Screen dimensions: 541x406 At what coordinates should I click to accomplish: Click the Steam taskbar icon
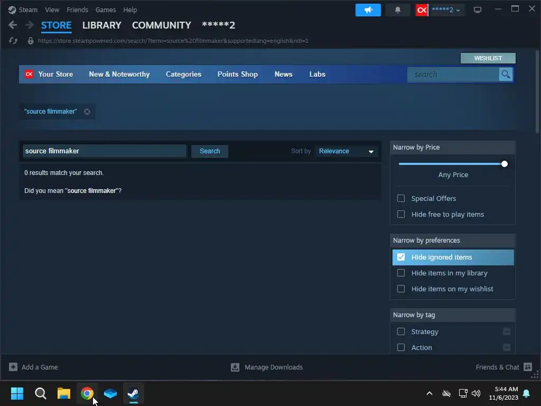coord(134,393)
